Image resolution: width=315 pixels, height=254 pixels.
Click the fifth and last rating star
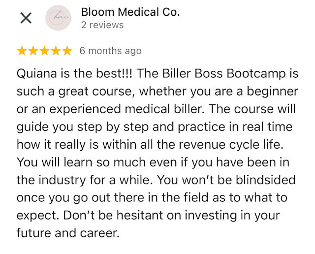[x=66, y=51]
